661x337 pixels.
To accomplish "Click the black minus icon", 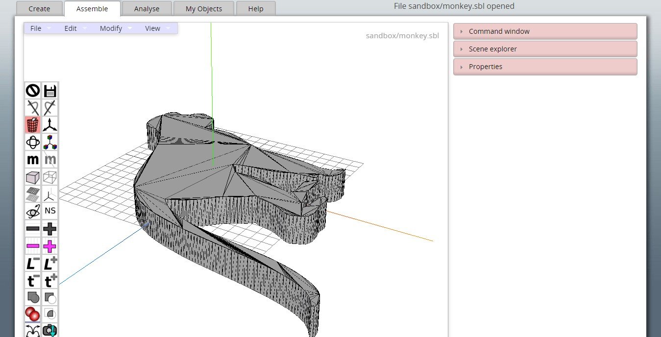I will point(33,229).
